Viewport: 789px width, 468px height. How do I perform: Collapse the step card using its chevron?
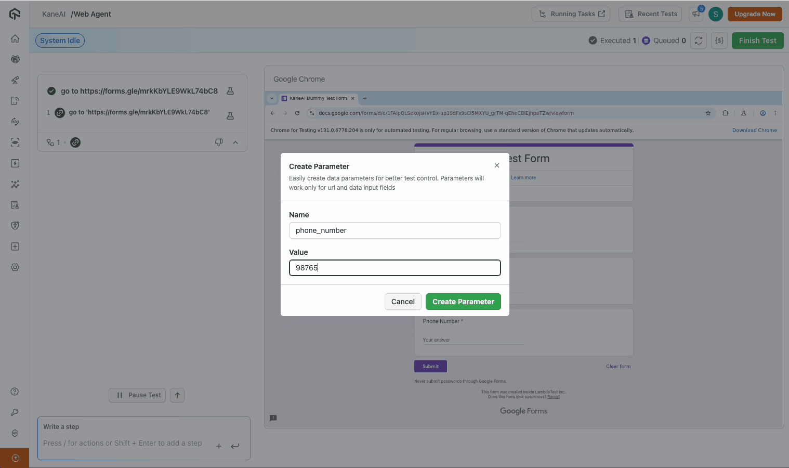click(x=235, y=142)
